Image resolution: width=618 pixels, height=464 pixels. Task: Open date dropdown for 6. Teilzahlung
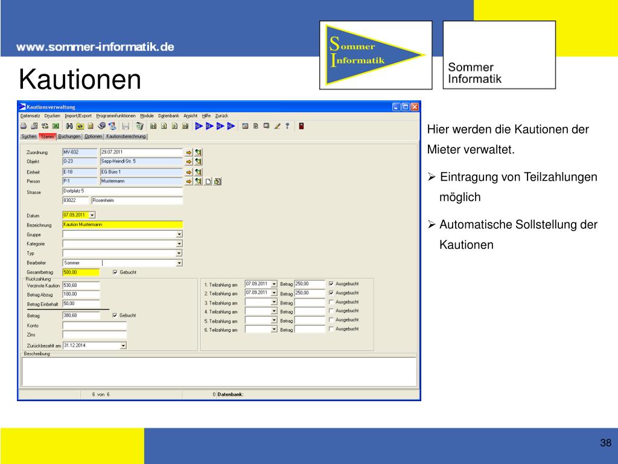coord(274,329)
